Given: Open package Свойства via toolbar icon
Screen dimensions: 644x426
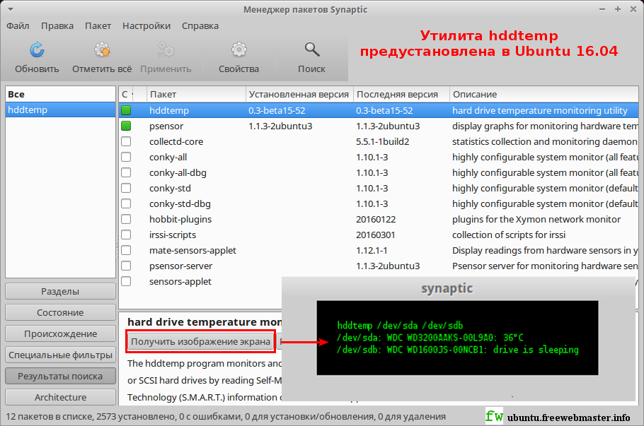Looking at the screenshot, I should point(238,50).
